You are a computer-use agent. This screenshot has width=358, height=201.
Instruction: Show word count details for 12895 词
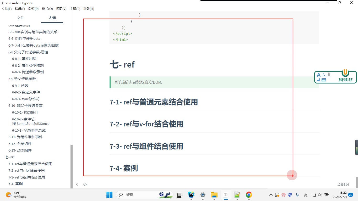343,185
